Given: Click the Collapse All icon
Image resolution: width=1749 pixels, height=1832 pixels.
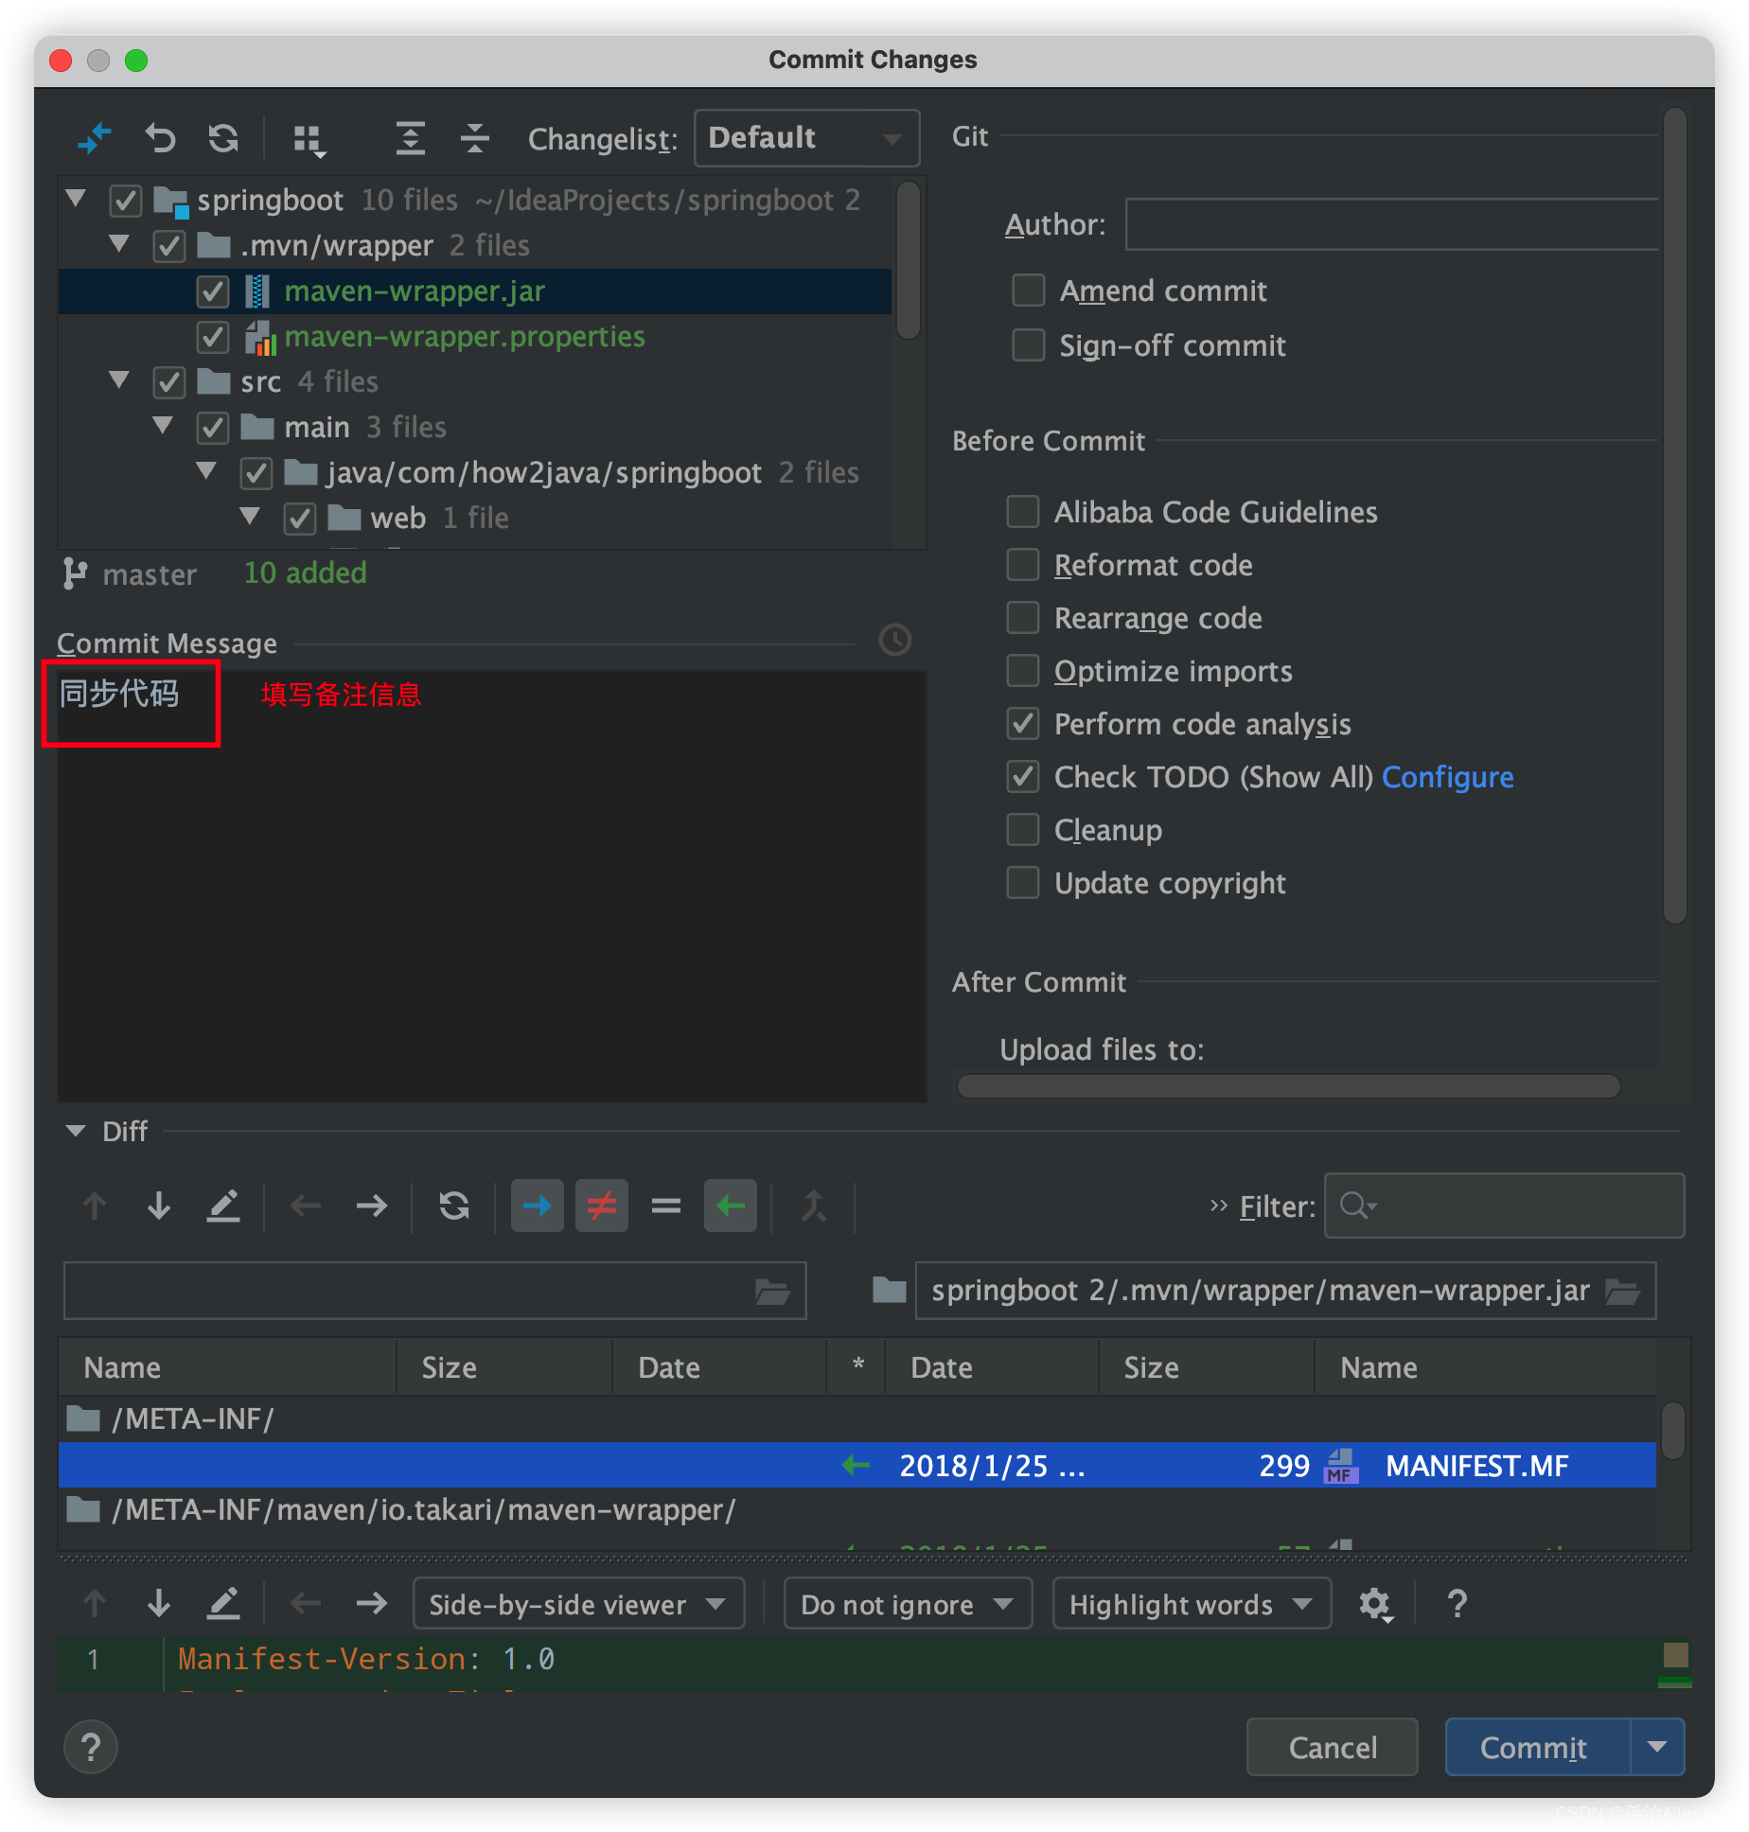Looking at the screenshot, I should pyautogui.click(x=474, y=139).
